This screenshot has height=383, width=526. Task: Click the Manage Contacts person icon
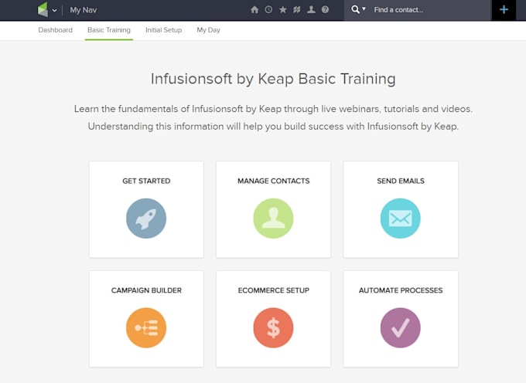(x=273, y=219)
